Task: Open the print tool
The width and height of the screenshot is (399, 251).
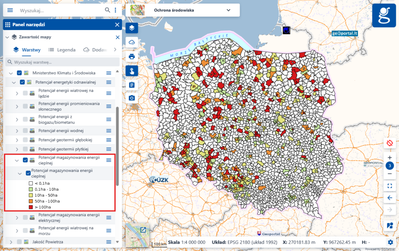Action: tap(131, 56)
